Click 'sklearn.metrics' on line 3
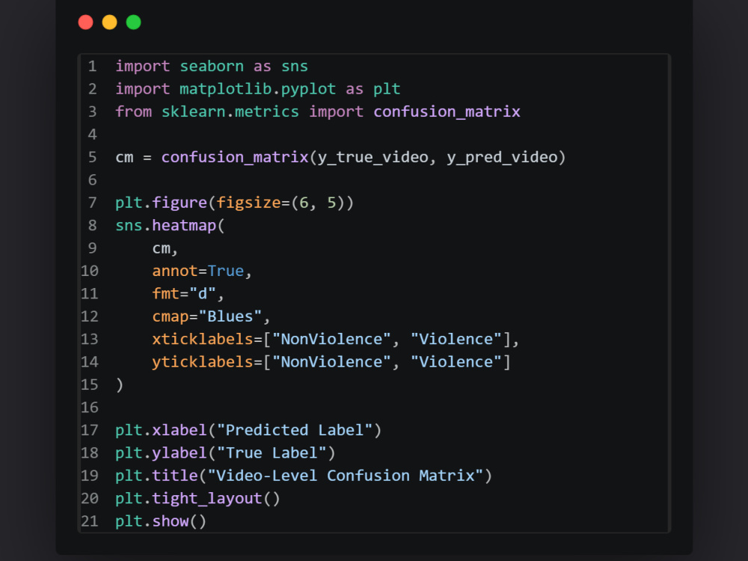The image size is (748, 561). coord(230,111)
